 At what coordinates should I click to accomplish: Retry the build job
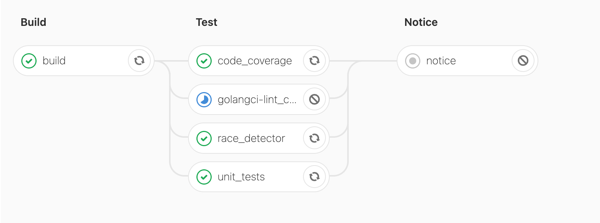pos(139,61)
